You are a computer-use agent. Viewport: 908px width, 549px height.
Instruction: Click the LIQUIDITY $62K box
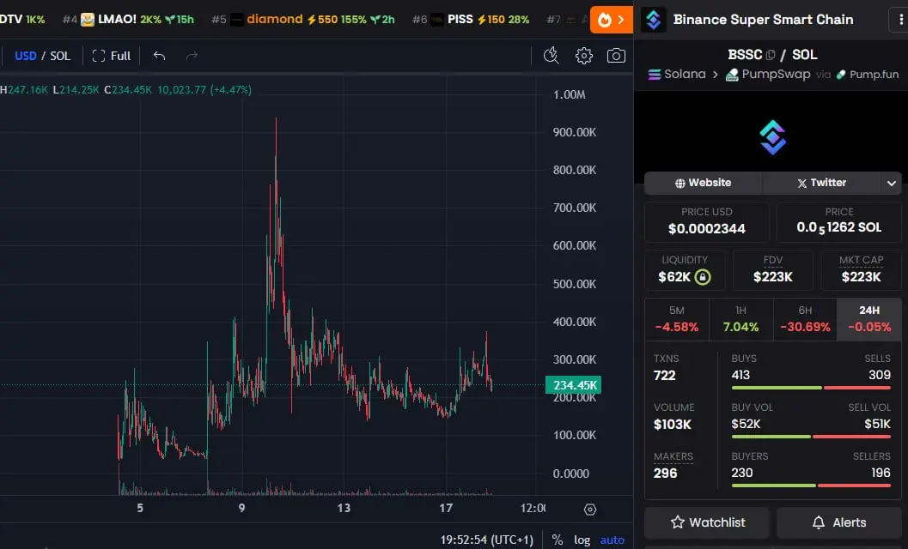coord(685,269)
